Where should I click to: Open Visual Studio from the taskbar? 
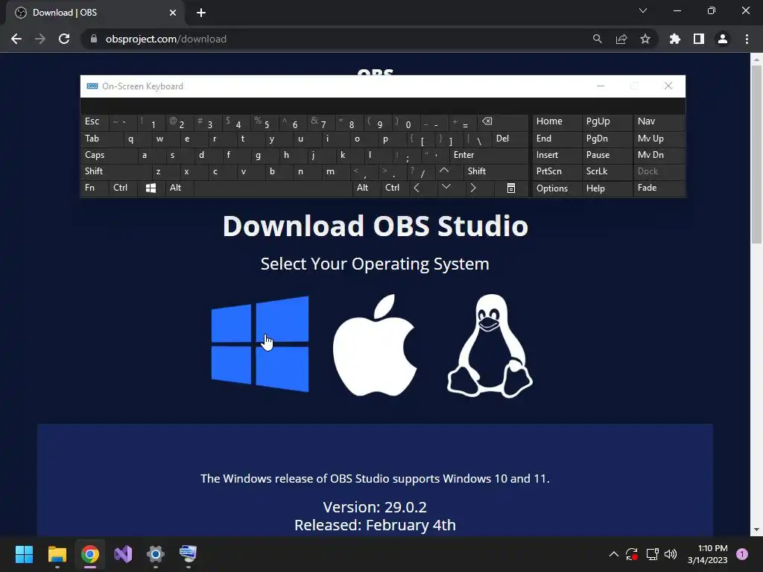point(123,554)
